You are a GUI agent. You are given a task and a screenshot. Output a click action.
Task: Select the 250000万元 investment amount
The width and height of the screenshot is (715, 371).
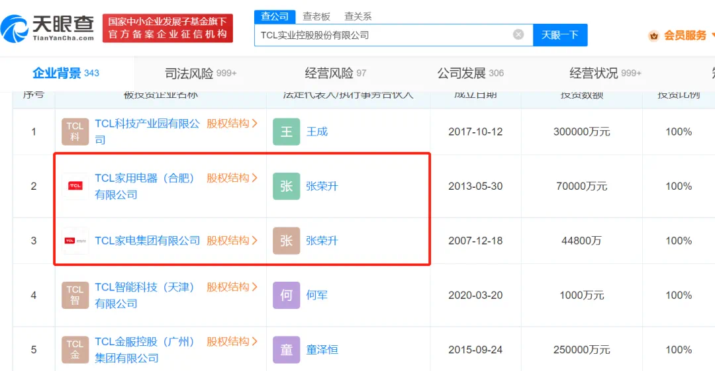582,350
